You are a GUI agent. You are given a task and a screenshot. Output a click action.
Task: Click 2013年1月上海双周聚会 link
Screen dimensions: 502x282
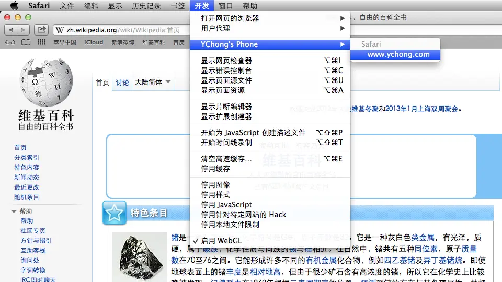point(421,109)
